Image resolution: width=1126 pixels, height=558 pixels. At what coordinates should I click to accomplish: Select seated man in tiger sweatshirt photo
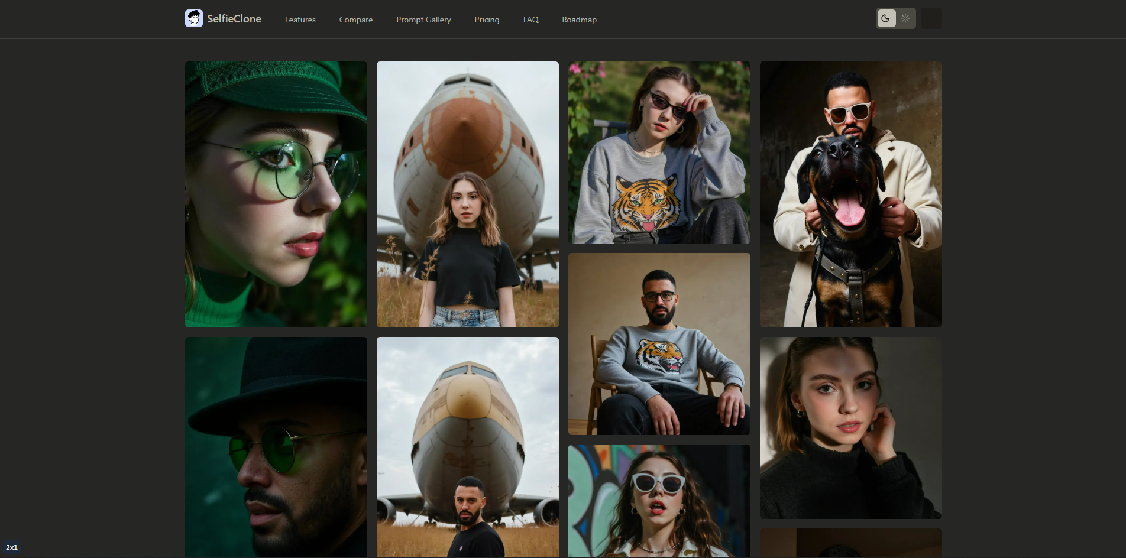tap(659, 344)
